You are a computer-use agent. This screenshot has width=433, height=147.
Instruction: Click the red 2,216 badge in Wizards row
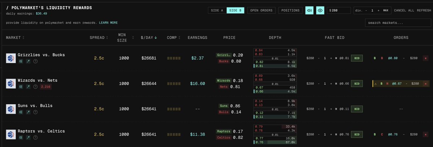(x=45, y=87)
